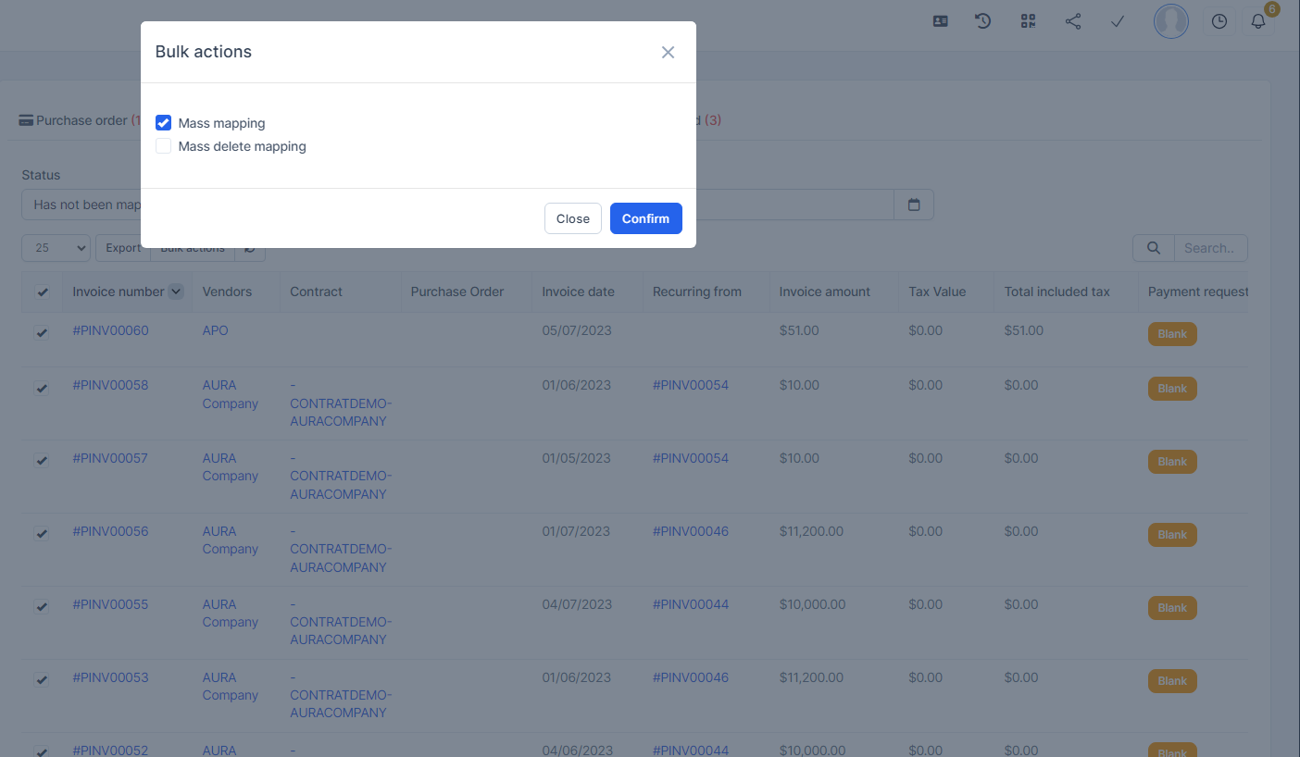Close the Bulk actions dialog with X
Image resolution: width=1300 pixels, height=757 pixels.
point(668,53)
